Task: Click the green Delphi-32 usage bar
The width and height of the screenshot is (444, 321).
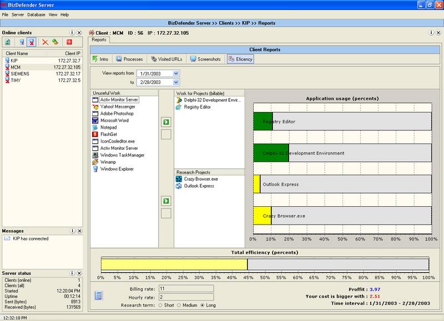Action: [x=271, y=153]
